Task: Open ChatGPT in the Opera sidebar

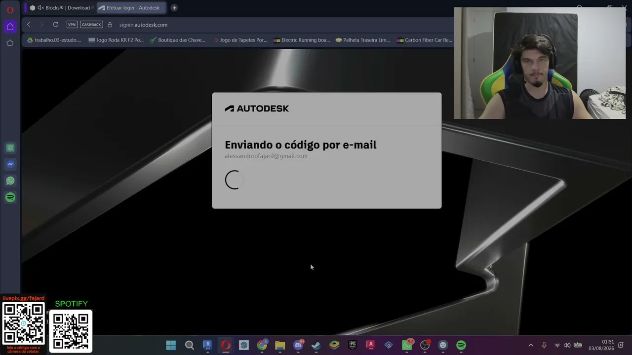Action: [x=10, y=147]
